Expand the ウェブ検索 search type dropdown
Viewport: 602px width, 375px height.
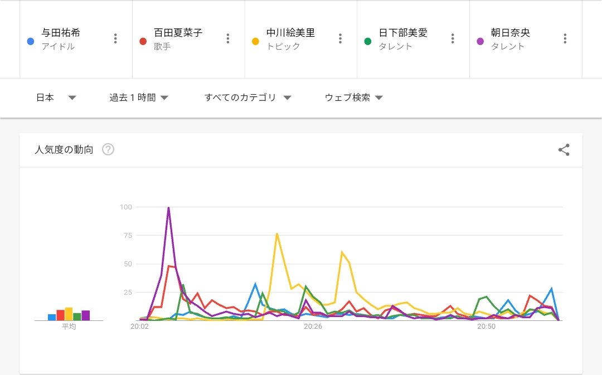point(353,98)
